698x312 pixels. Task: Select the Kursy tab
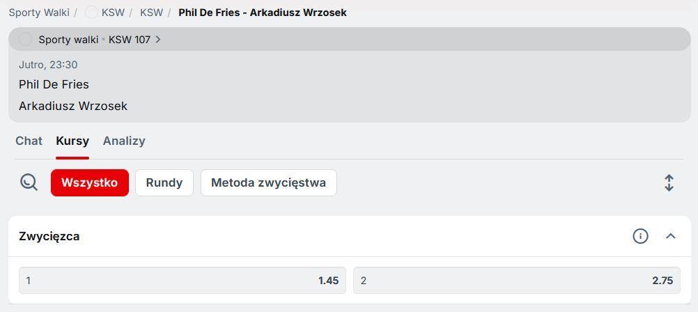[x=72, y=141]
